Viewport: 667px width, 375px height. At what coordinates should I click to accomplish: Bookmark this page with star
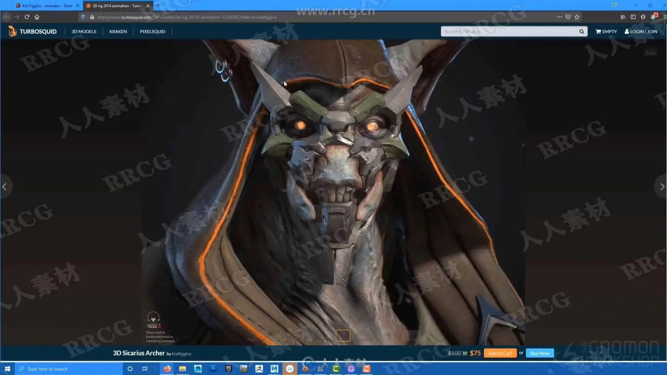pyautogui.click(x=577, y=17)
